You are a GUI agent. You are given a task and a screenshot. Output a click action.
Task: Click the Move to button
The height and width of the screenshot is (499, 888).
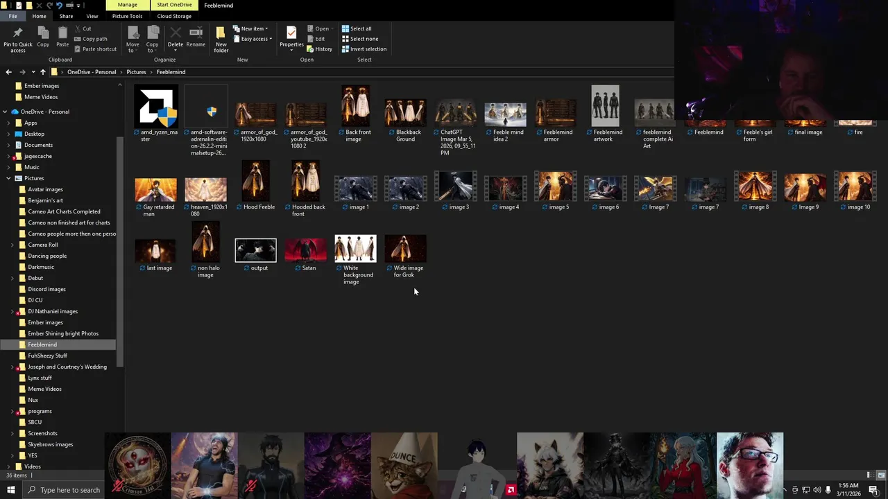coord(133,40)
